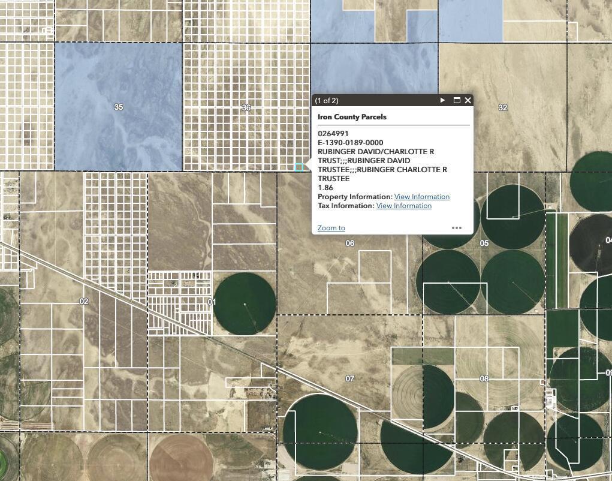Click section 36 label on map
The height and width of the screenshot is (481, 612).
click(246, 108)
